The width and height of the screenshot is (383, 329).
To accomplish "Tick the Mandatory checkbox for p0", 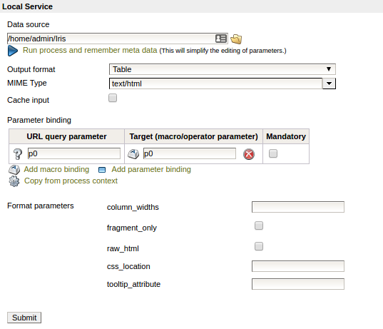I will click(273, 153).
